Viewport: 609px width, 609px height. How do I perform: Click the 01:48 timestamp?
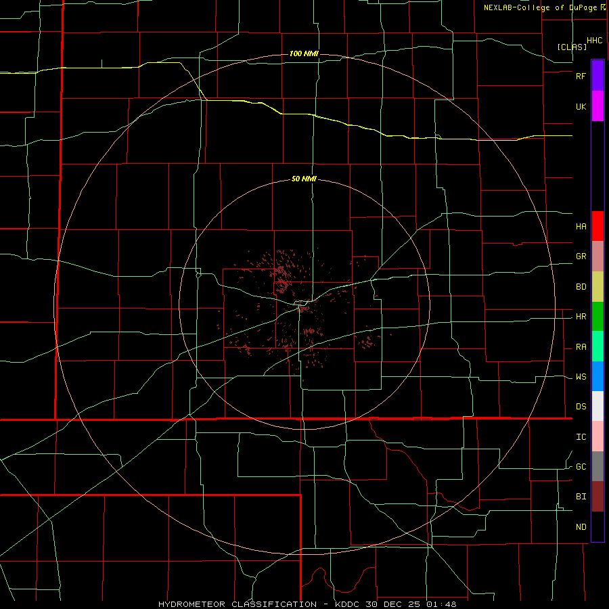pyautogui.click(x=443, y=604)
